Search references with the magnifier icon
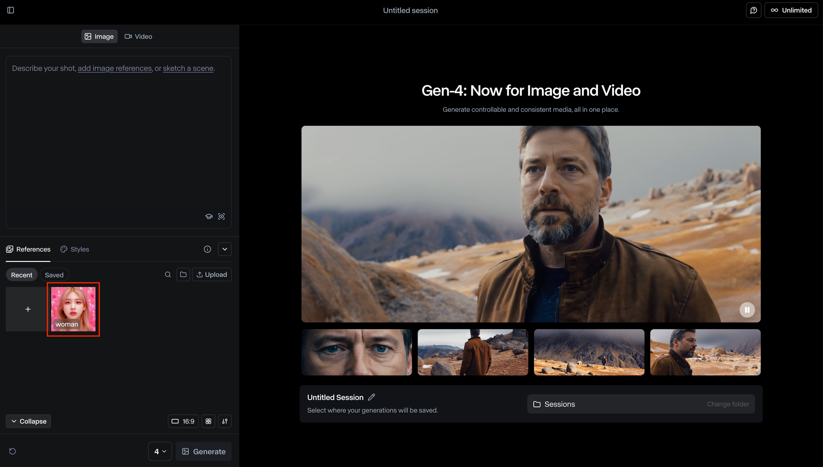The image size is (823, 467). [168, 275]
